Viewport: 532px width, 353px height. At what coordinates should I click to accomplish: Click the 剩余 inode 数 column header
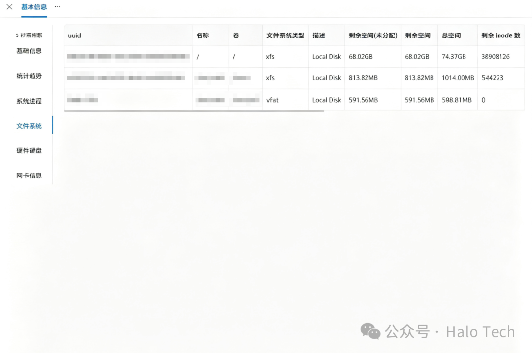[501, 35]
